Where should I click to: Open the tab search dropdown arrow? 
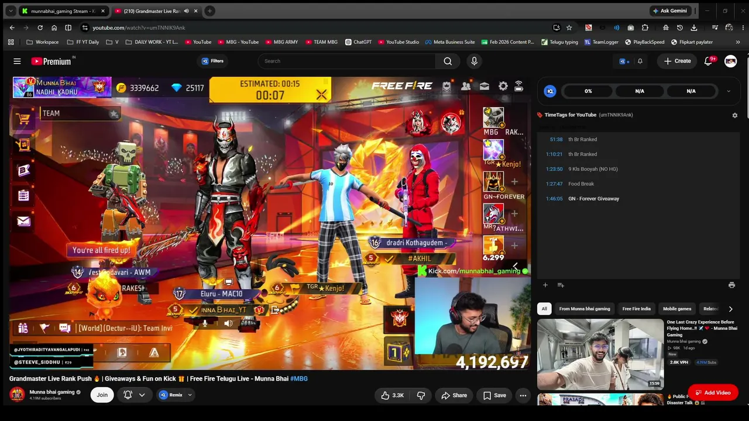click(x=11, y=11)
